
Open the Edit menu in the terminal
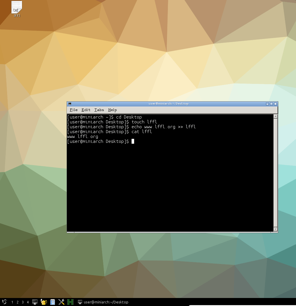(86, 110)
